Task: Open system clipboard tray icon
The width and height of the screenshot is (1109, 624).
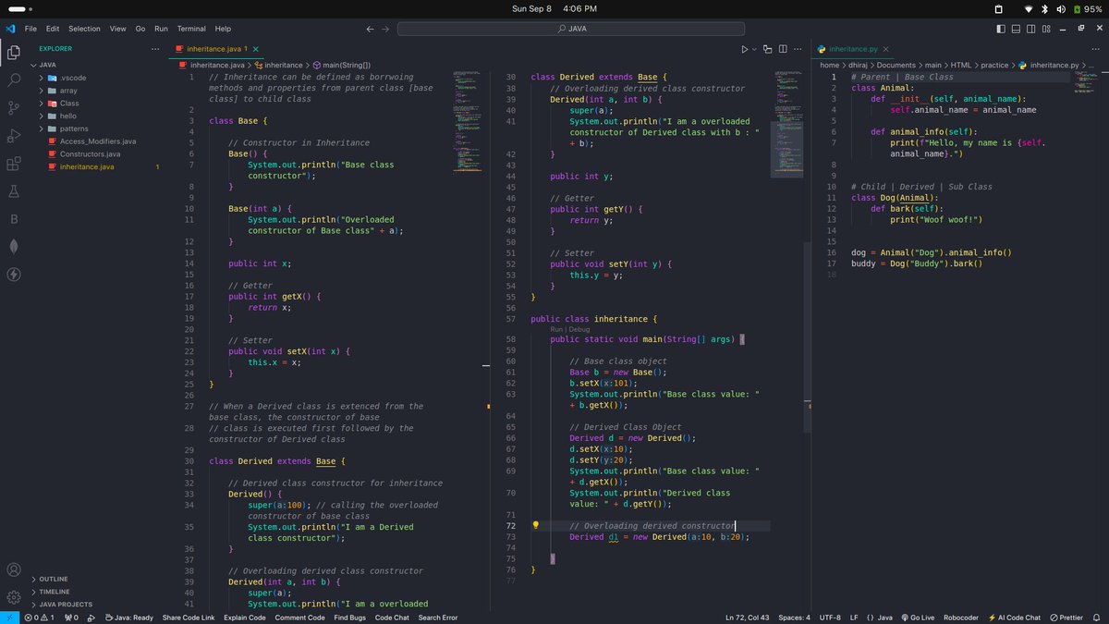Action: 998,8
